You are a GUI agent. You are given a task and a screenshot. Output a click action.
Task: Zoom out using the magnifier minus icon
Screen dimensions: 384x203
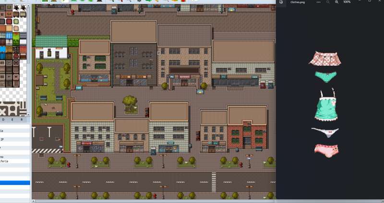[328, 2]
